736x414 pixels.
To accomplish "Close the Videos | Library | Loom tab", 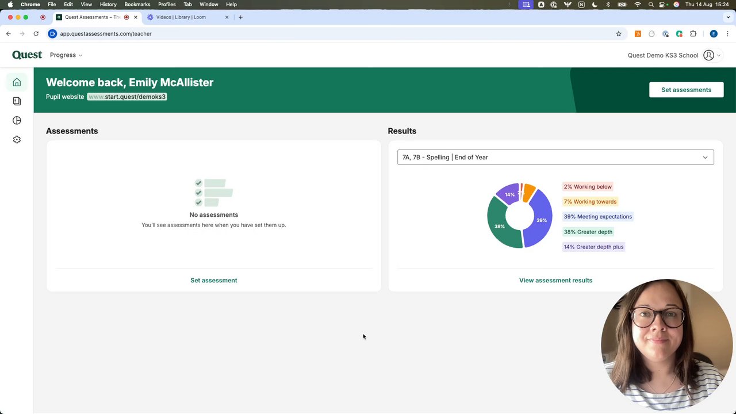I will tap(227, 17).
